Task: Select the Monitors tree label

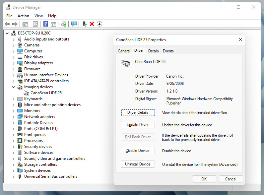Action: (x=32, y=111)
